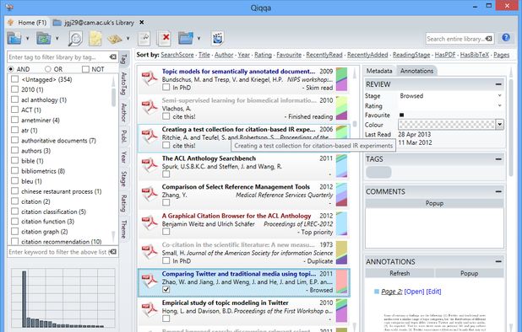Check the <Untagged> (354) tag

[x=14, y=79]
